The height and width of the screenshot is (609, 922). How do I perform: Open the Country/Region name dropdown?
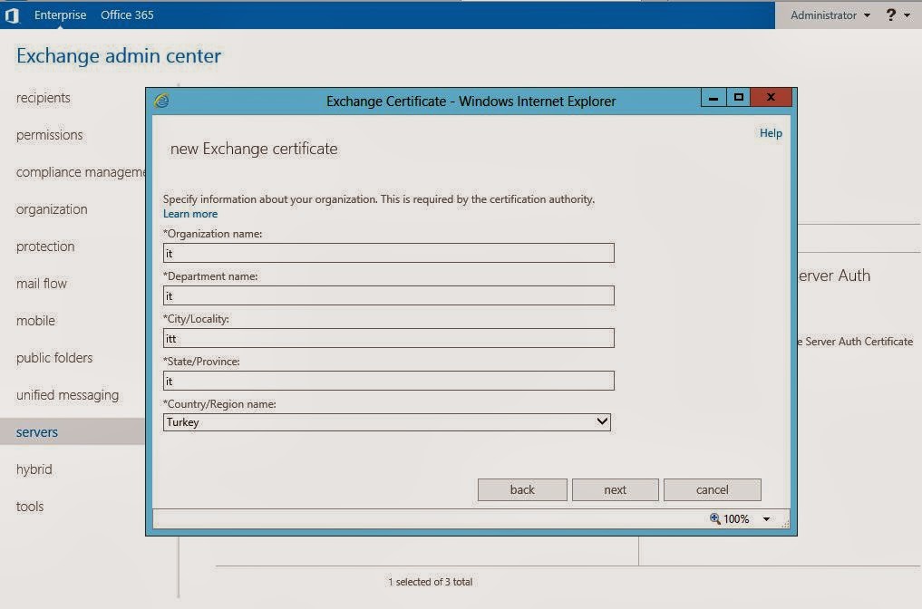click(387, 422)
